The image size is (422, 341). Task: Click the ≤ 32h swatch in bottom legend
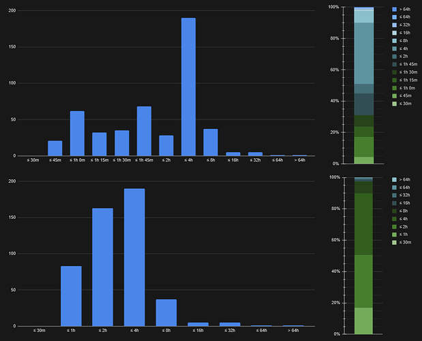click(394, 196)
